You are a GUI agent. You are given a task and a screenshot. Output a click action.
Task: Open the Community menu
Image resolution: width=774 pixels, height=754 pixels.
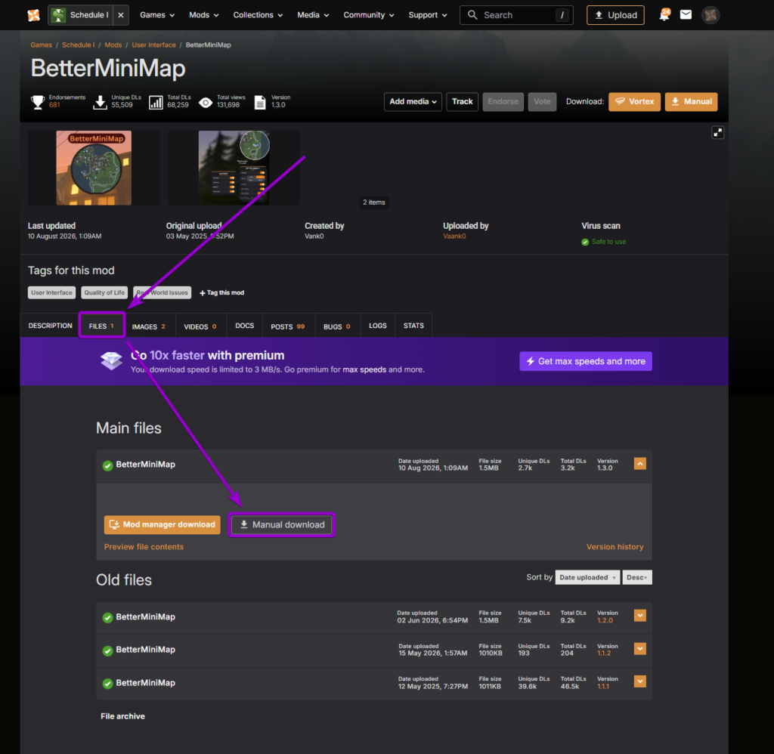tap(368, 15)
